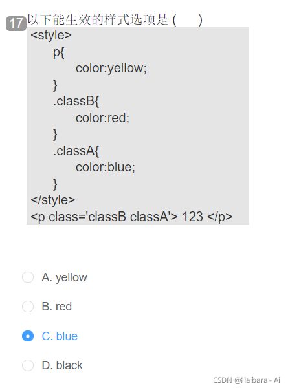
Task: Click the question number 17 badge
Action: click(x=16, y=23)
